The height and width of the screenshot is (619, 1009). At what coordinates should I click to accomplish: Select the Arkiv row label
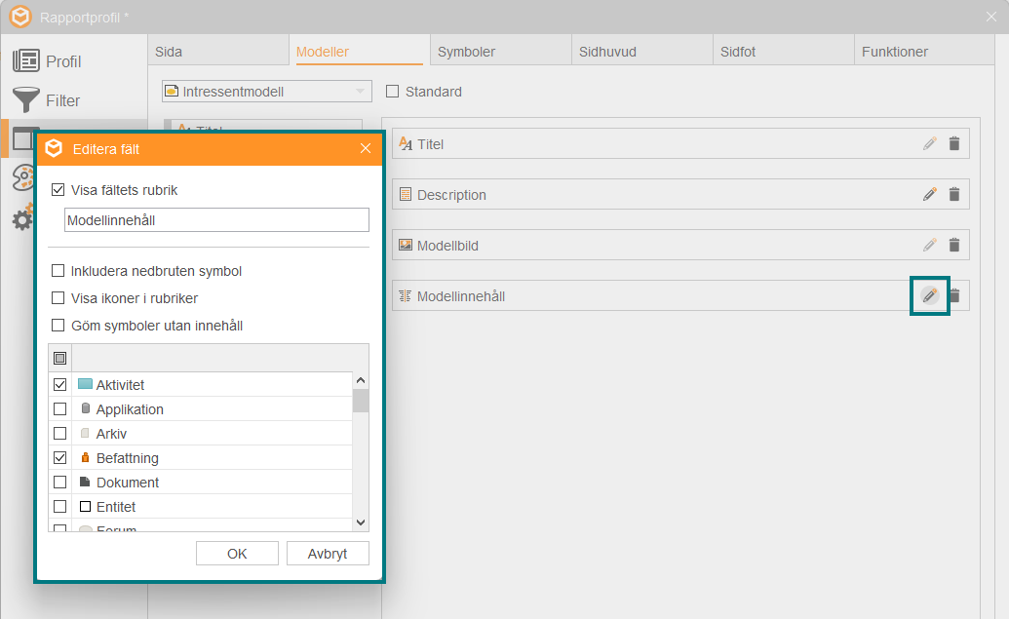click(x=111, y=434)
